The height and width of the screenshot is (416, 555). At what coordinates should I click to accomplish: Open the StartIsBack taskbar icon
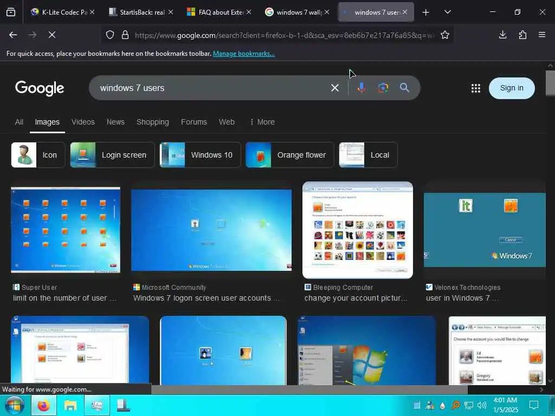point(124,405)
